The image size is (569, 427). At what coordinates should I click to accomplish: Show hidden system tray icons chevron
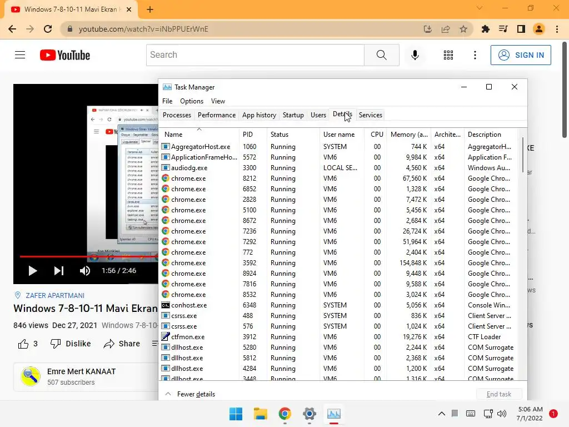tap(442, 414)
